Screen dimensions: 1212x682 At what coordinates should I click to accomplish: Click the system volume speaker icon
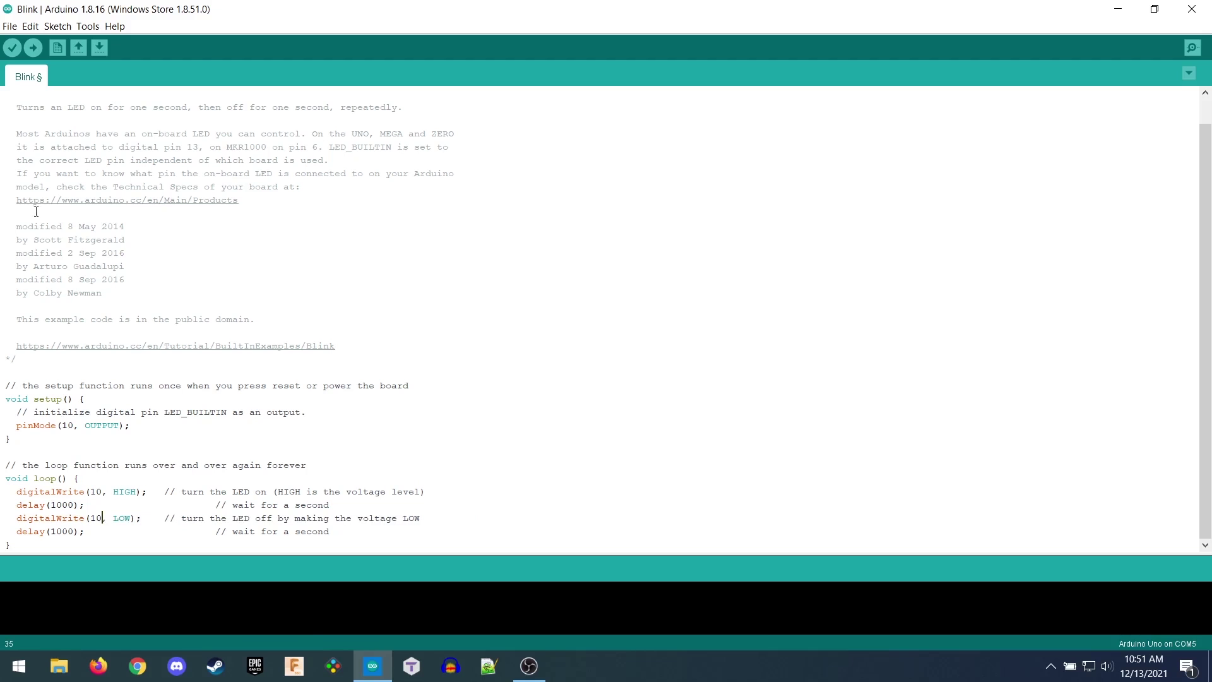pos(1107,666)
